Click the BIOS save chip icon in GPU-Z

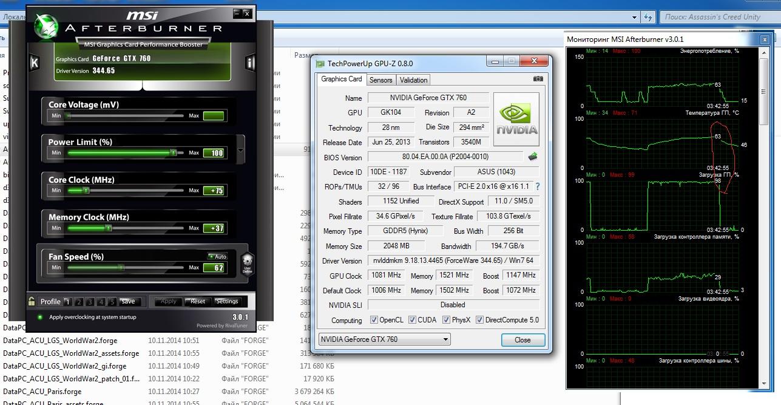point(533,157)
